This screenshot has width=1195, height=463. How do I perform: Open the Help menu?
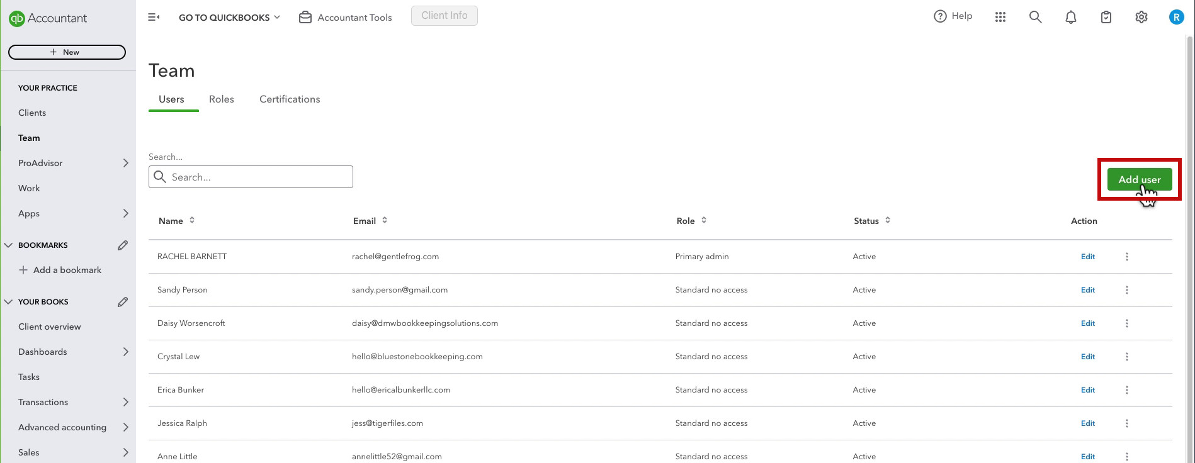pyautogui.click(x=953, y=16)
